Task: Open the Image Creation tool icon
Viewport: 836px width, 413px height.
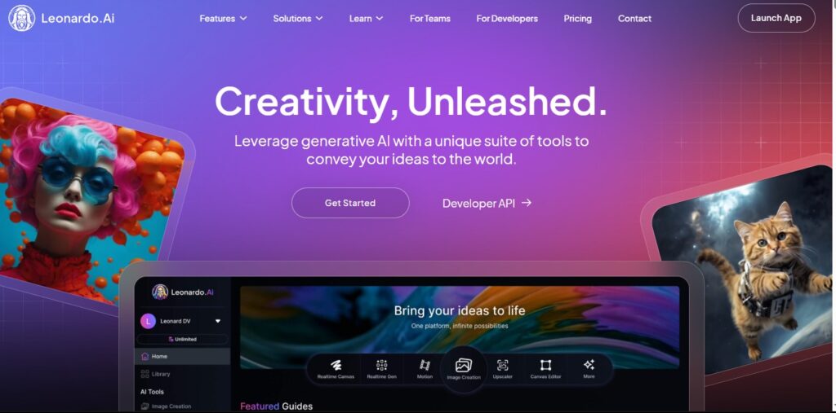Action: 464,365
